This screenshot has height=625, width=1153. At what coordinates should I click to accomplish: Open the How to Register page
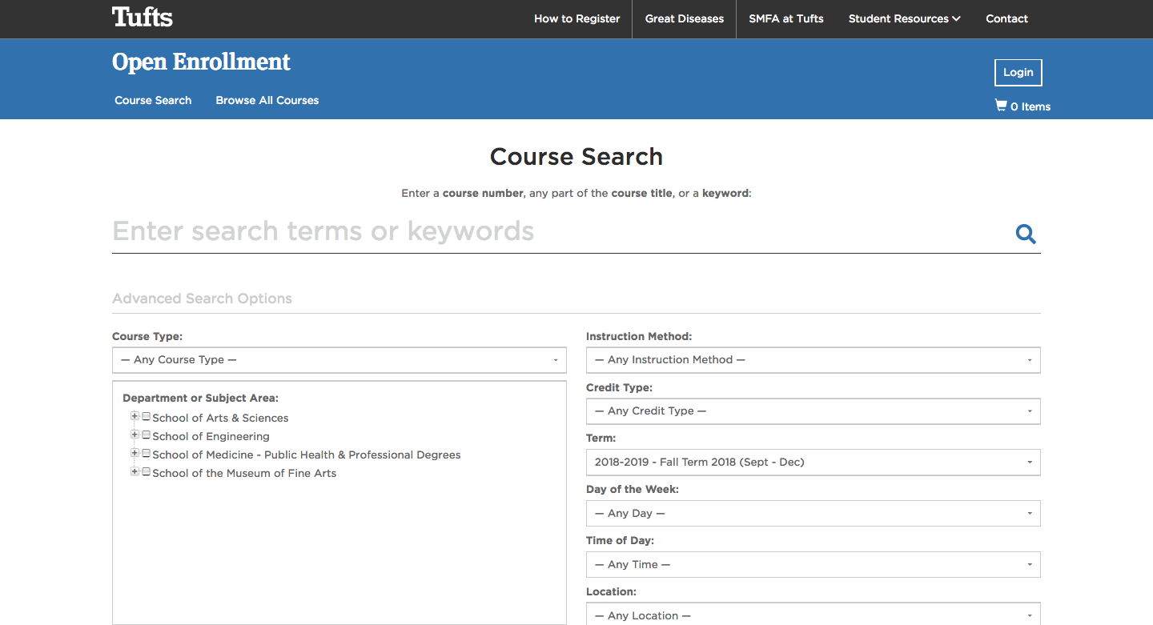(576, 18)
